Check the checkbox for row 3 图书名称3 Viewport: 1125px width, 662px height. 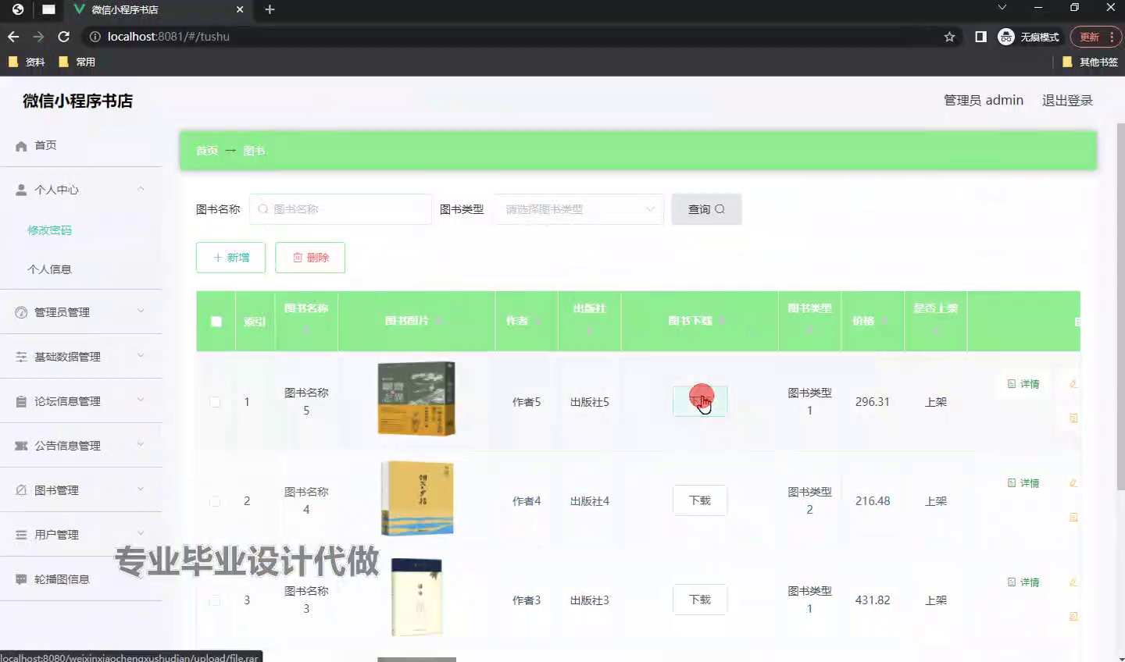[x=215, y=600]
